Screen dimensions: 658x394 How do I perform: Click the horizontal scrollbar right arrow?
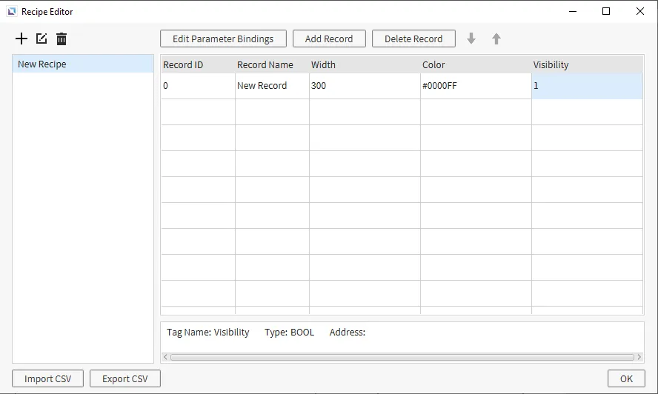click(x=639, y=357)
